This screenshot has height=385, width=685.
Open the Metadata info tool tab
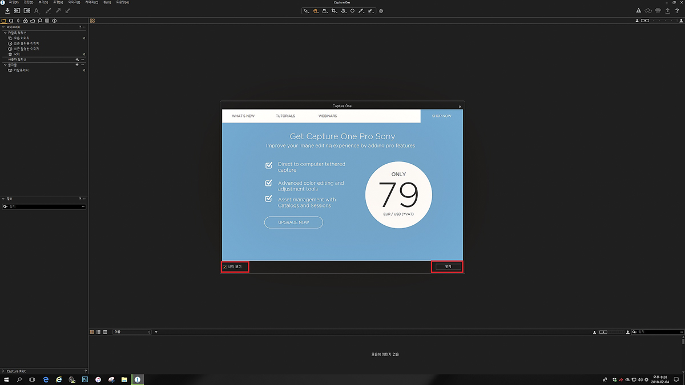click(55, 21)
